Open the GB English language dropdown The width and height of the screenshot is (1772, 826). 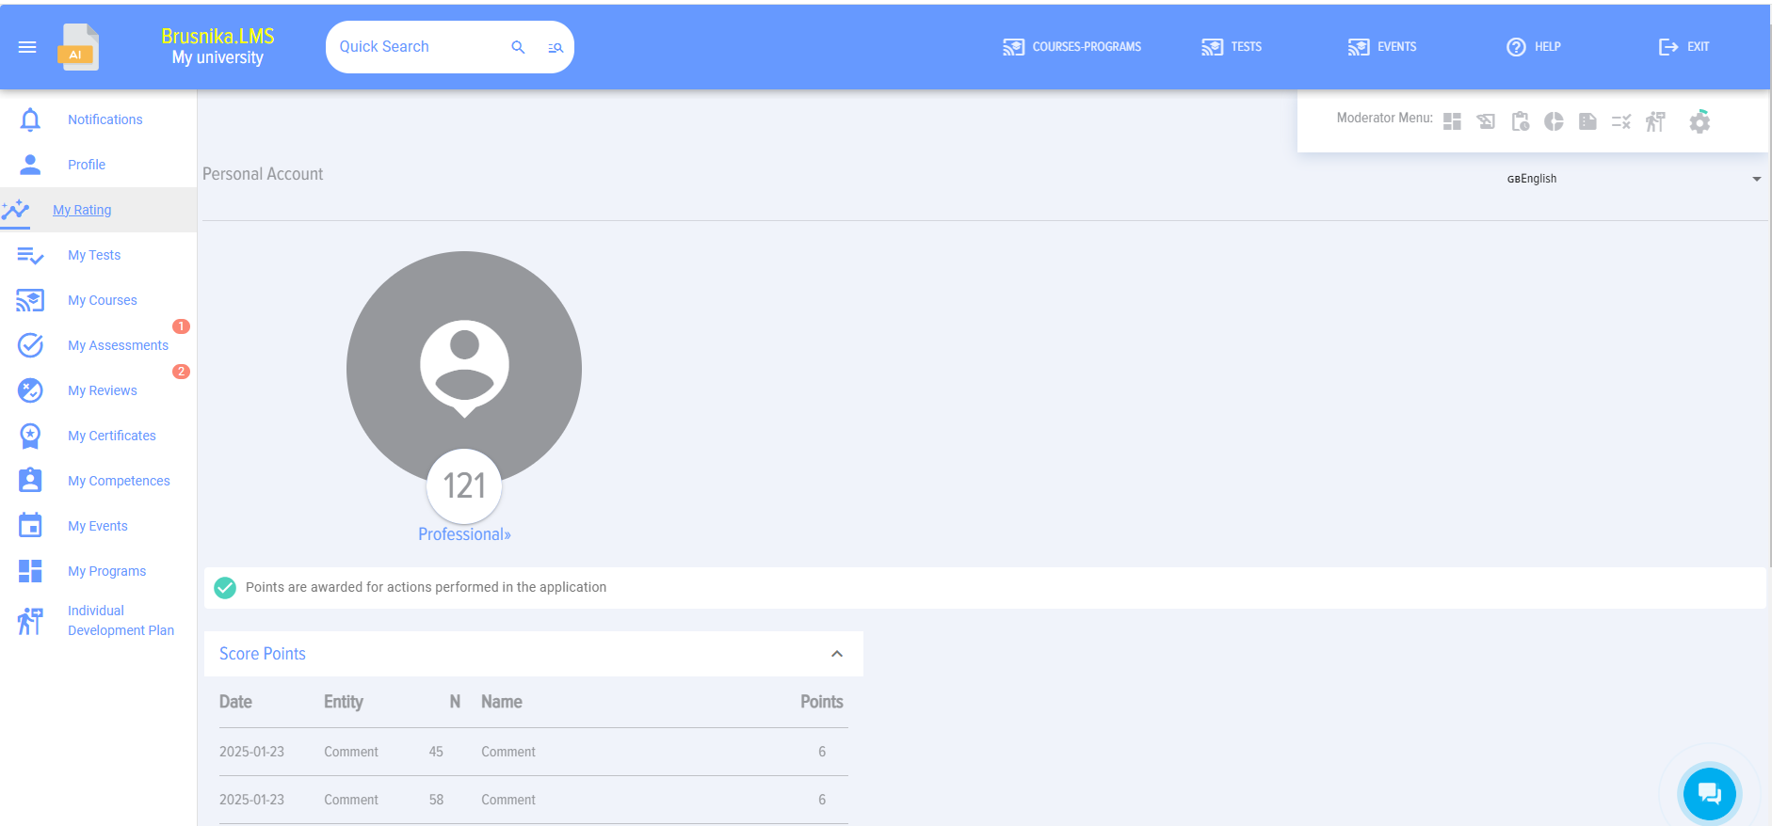1634,179
